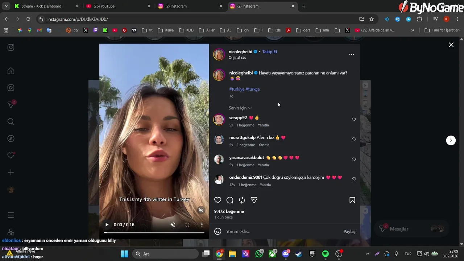
Task: Open the Chrome extensions puzzle icon
Action: [x=420, y=19]
